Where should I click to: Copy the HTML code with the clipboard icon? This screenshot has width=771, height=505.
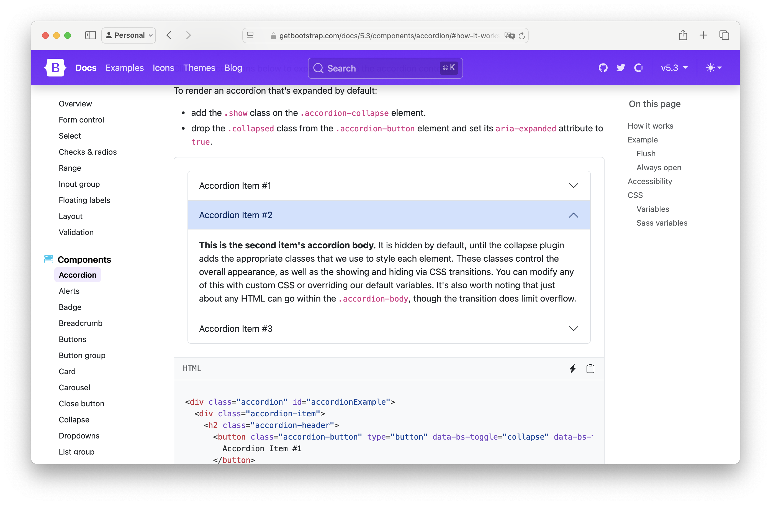590,369
